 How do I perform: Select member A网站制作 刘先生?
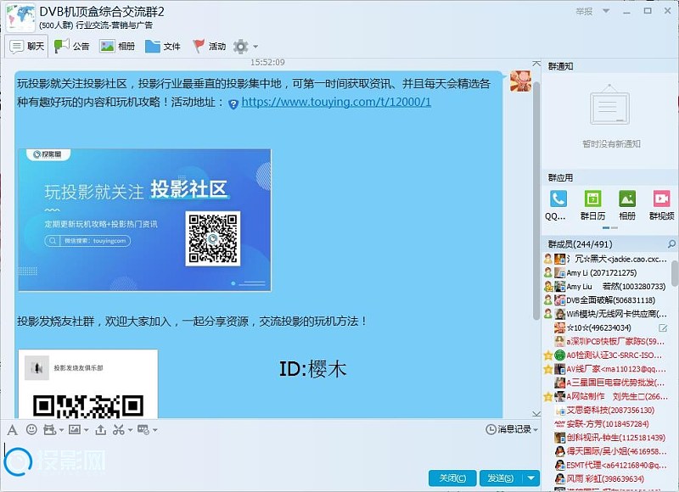(606, 396)
